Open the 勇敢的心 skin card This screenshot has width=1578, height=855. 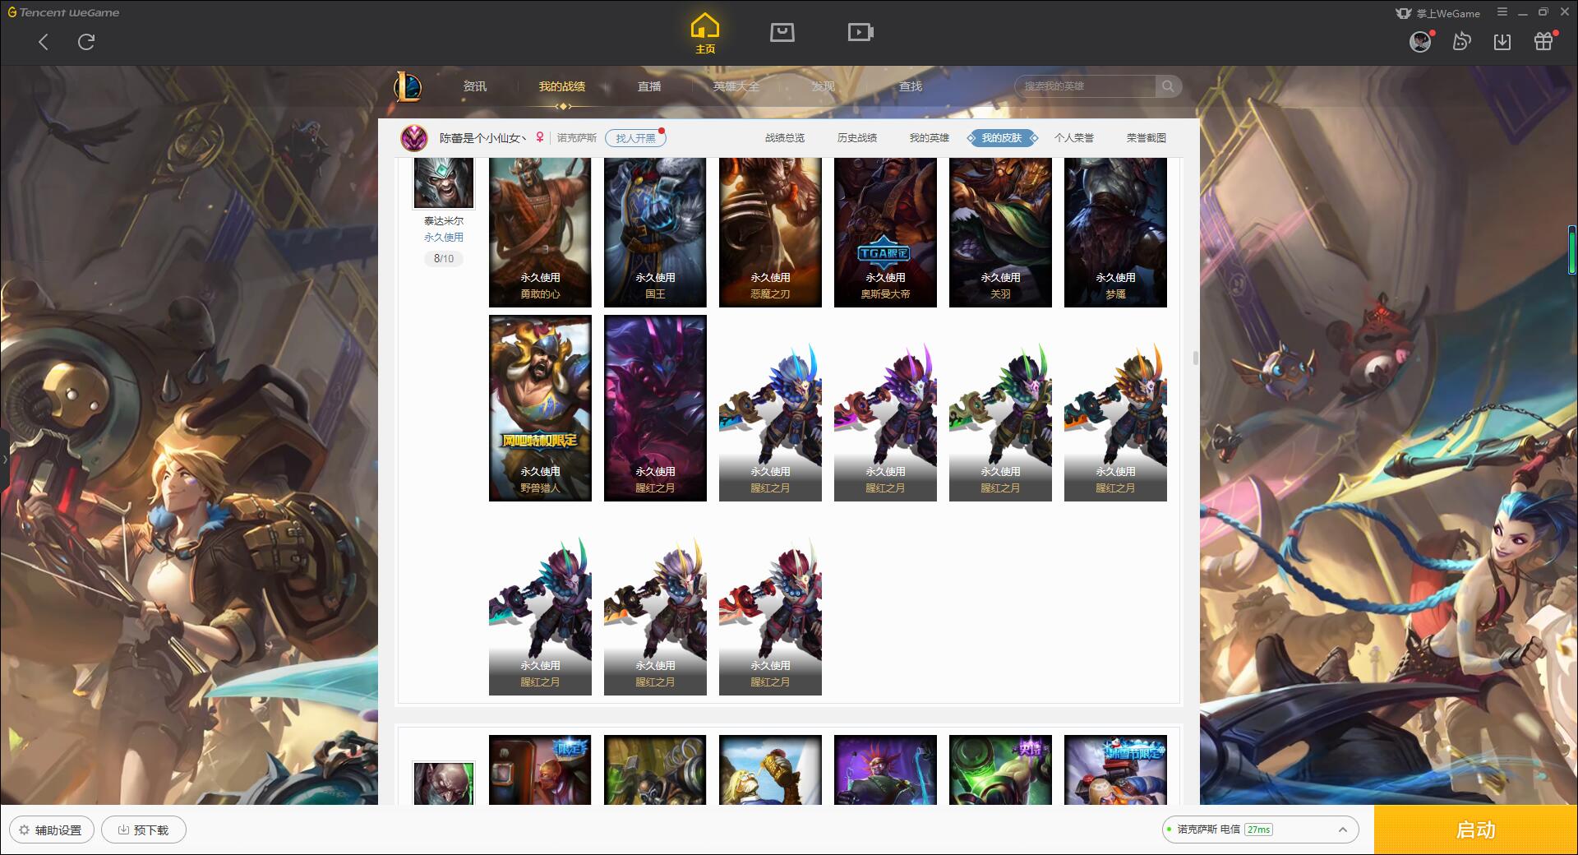(x=540, y=233)
